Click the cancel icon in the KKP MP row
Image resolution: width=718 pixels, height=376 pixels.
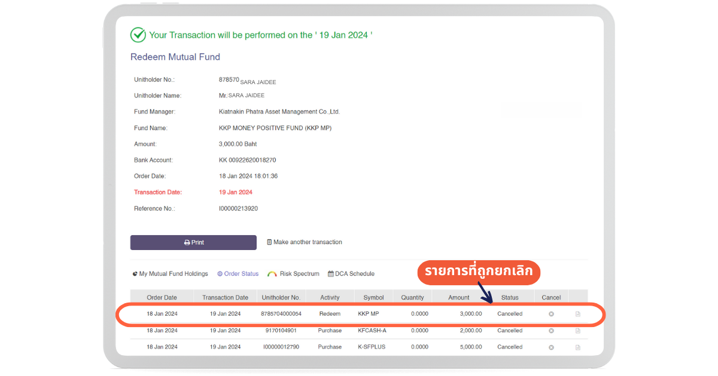coord(551,314)
